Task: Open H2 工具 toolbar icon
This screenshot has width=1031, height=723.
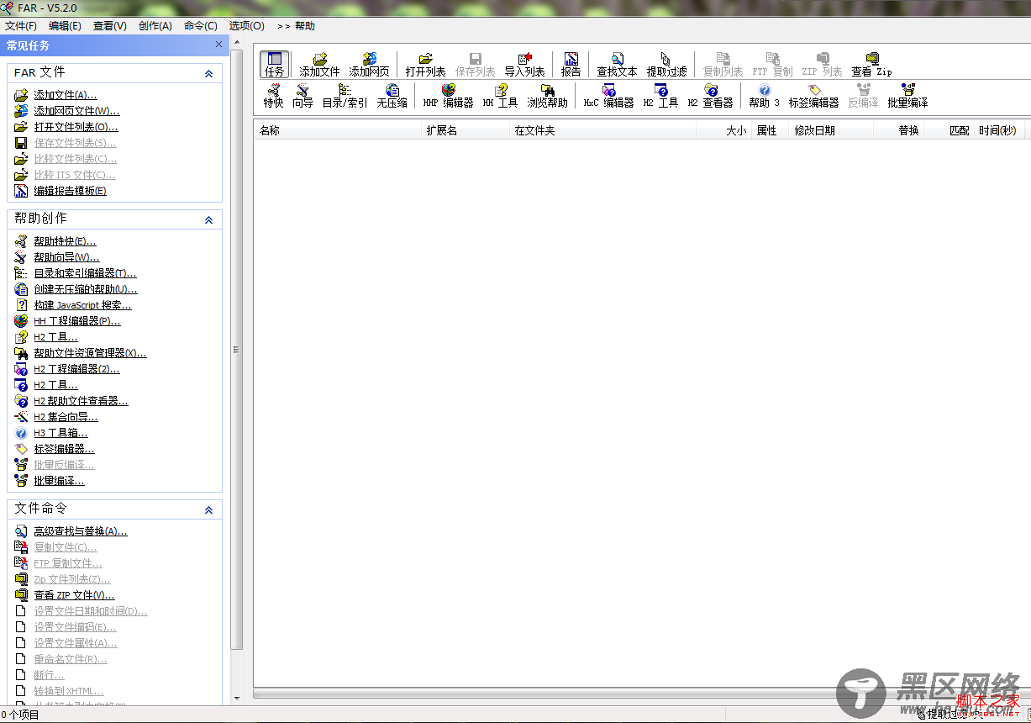Action: pyautogui.click(x=661, y=96)
